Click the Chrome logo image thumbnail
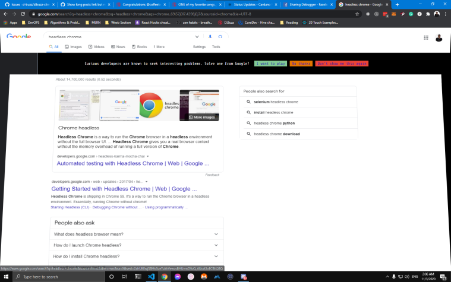Screen dimensions: 451x282 coord(159,105)
